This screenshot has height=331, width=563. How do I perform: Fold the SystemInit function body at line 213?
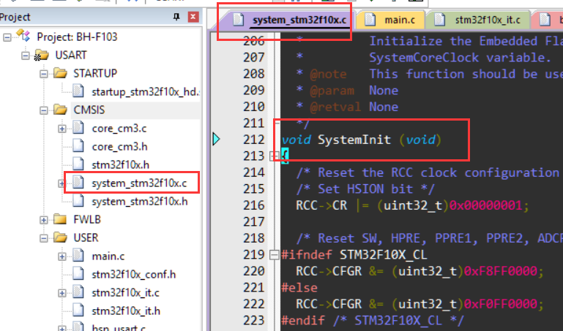pyautogui.click(x=274, y=156)
